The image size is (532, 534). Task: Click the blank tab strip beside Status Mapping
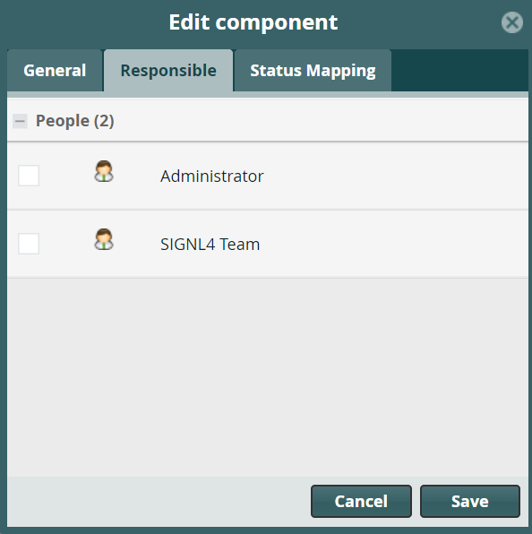click(x=459, y=71)
